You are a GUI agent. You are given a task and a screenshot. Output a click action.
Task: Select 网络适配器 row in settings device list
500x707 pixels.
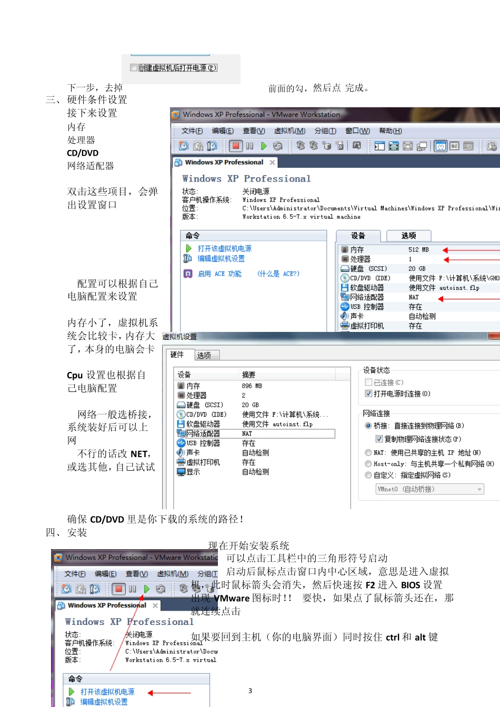(256, 433)
